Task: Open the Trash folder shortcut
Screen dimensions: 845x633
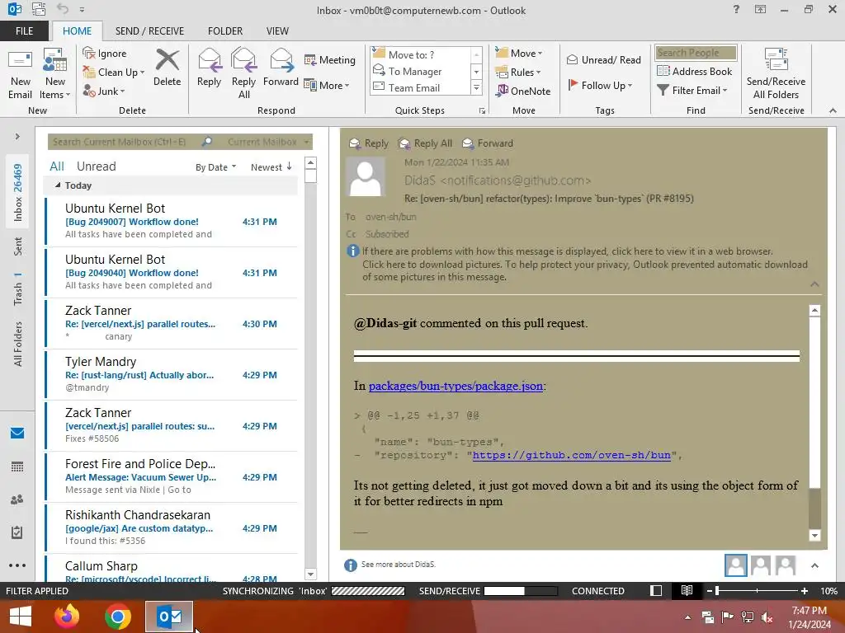Action: pyautogui.click(x=18, y=288)
